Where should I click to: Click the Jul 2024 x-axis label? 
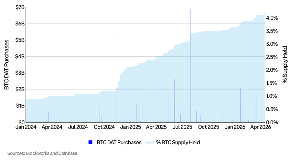point(78,127)
